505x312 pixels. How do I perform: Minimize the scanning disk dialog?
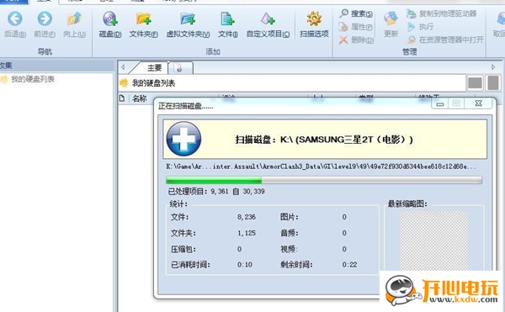(x=440, y=104)
